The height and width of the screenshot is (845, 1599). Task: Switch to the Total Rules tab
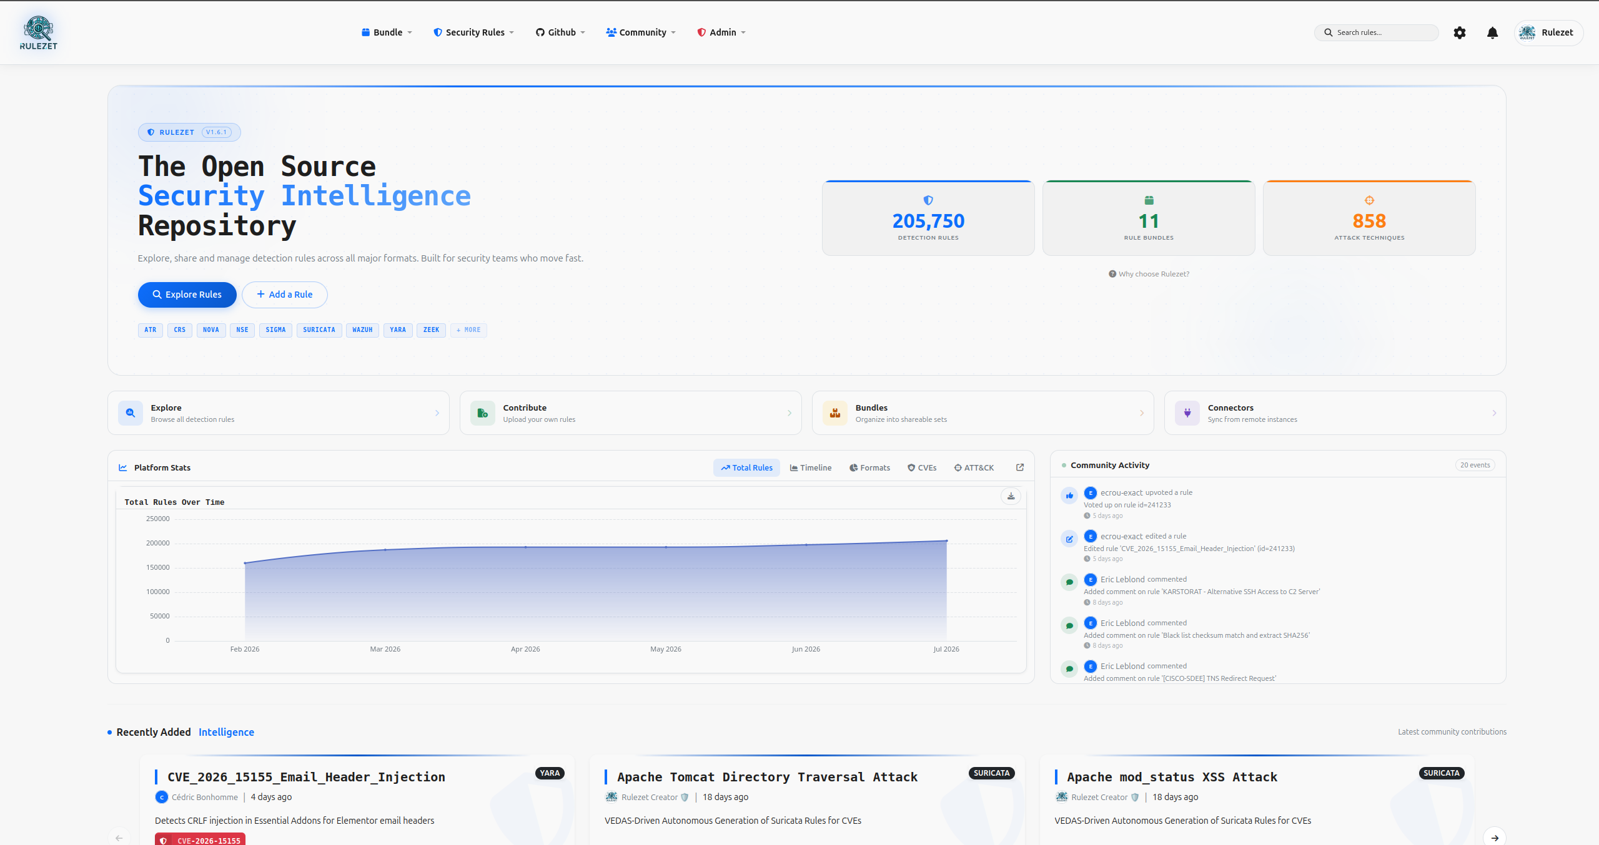746,467
